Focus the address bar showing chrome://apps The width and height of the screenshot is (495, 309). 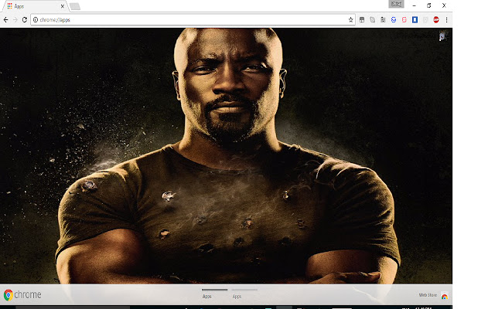click(x=193, y=20)
